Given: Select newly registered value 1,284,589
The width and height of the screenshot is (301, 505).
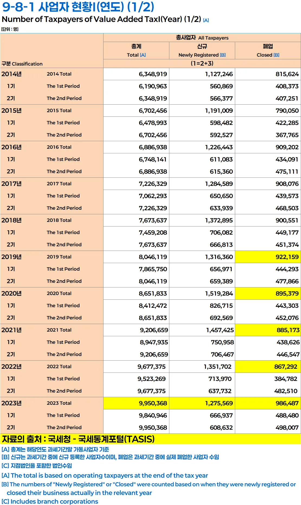Looking at the screenshot, I should pyautogui.click(x=219, y=184).
